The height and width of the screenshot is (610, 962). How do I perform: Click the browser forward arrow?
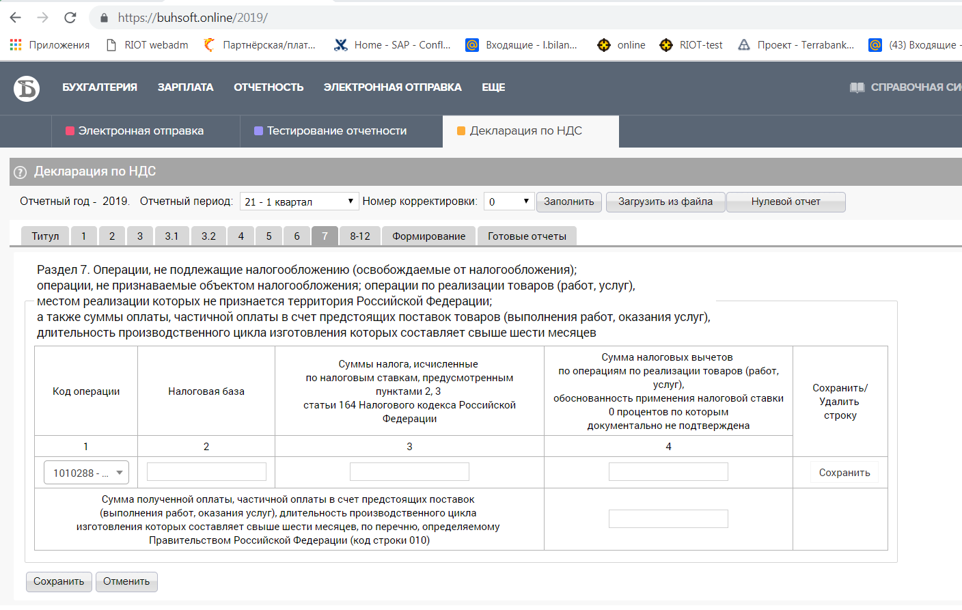(42, 18)
